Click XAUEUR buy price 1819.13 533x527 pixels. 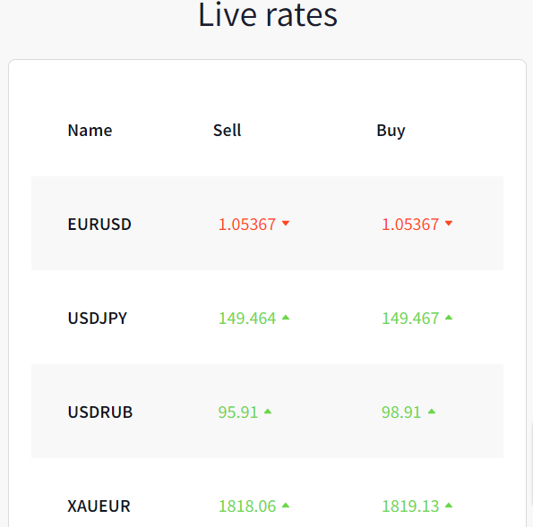click(x=410, y=506)
